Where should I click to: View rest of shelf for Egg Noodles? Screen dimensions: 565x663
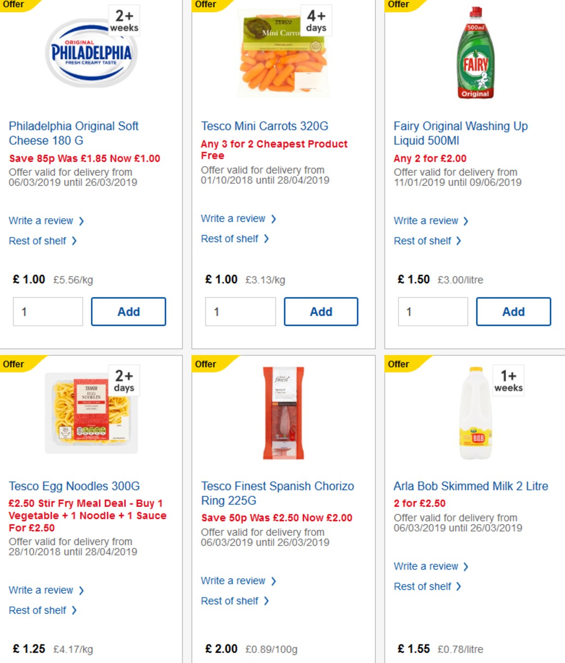point(38,610)
